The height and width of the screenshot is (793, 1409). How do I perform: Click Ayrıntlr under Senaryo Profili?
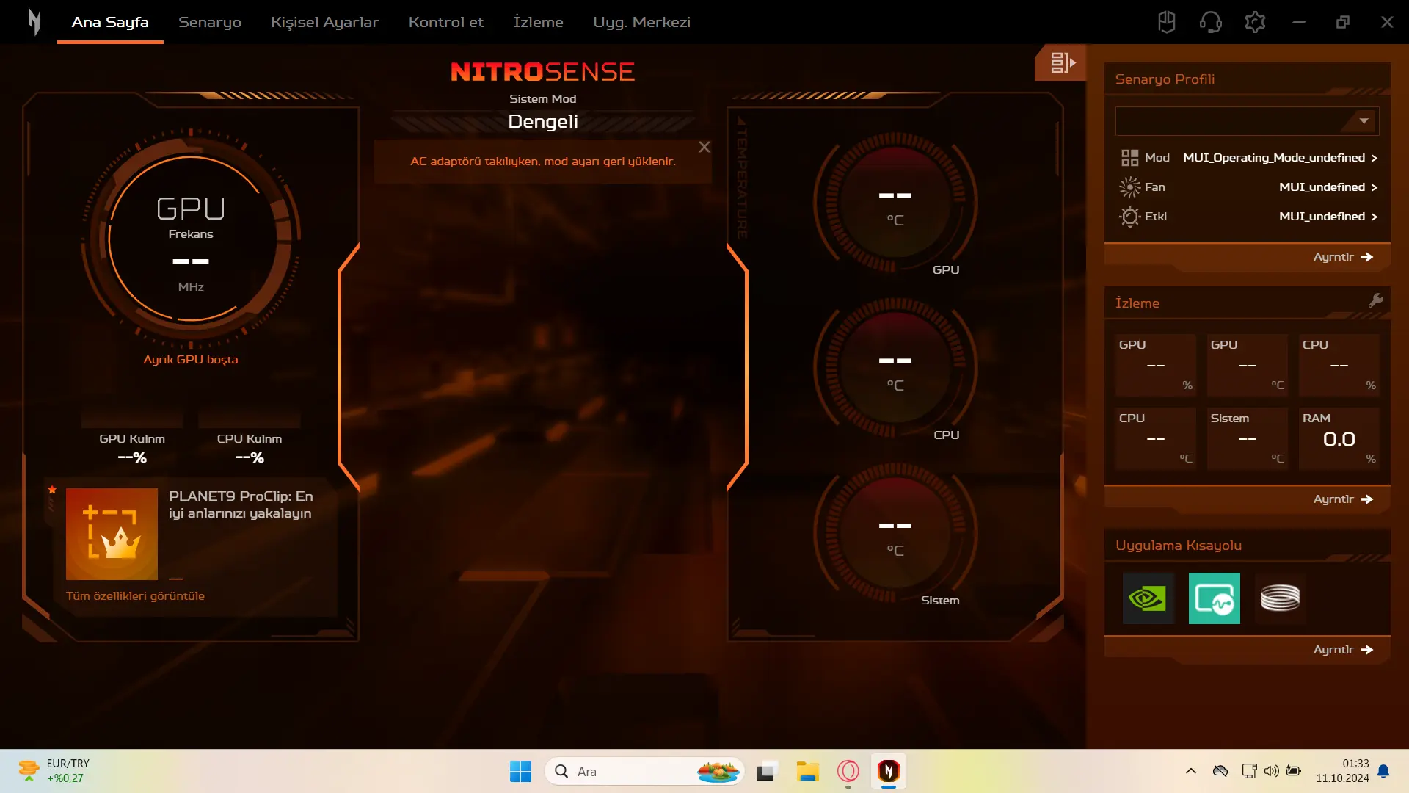coord(1343,257)
